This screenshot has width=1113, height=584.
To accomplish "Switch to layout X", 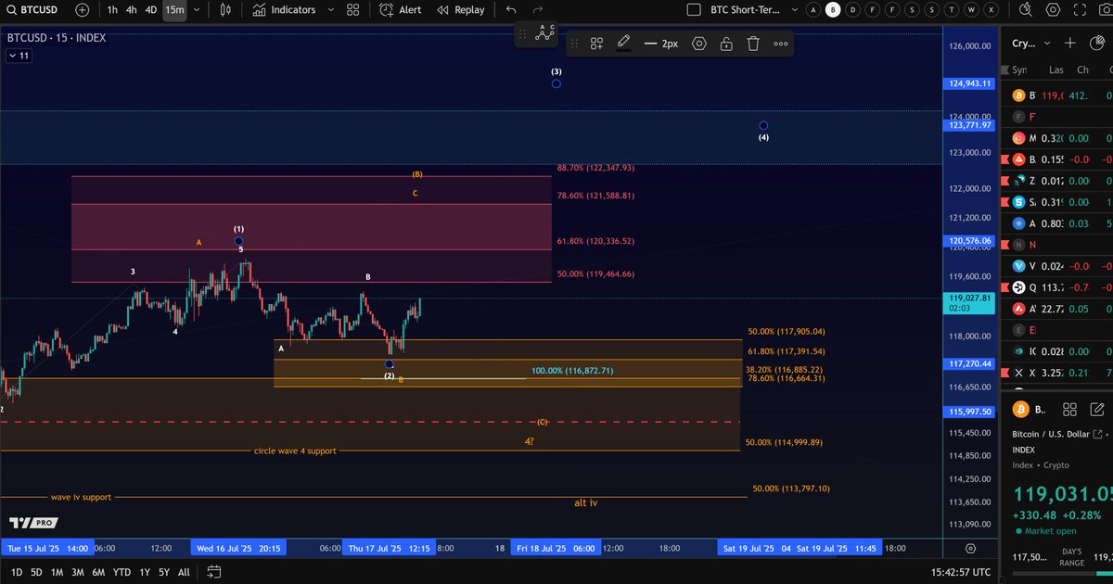I will click(991, 9).
